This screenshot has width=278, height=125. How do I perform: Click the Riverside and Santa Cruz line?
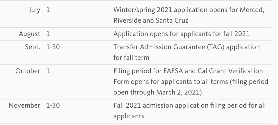151,20
